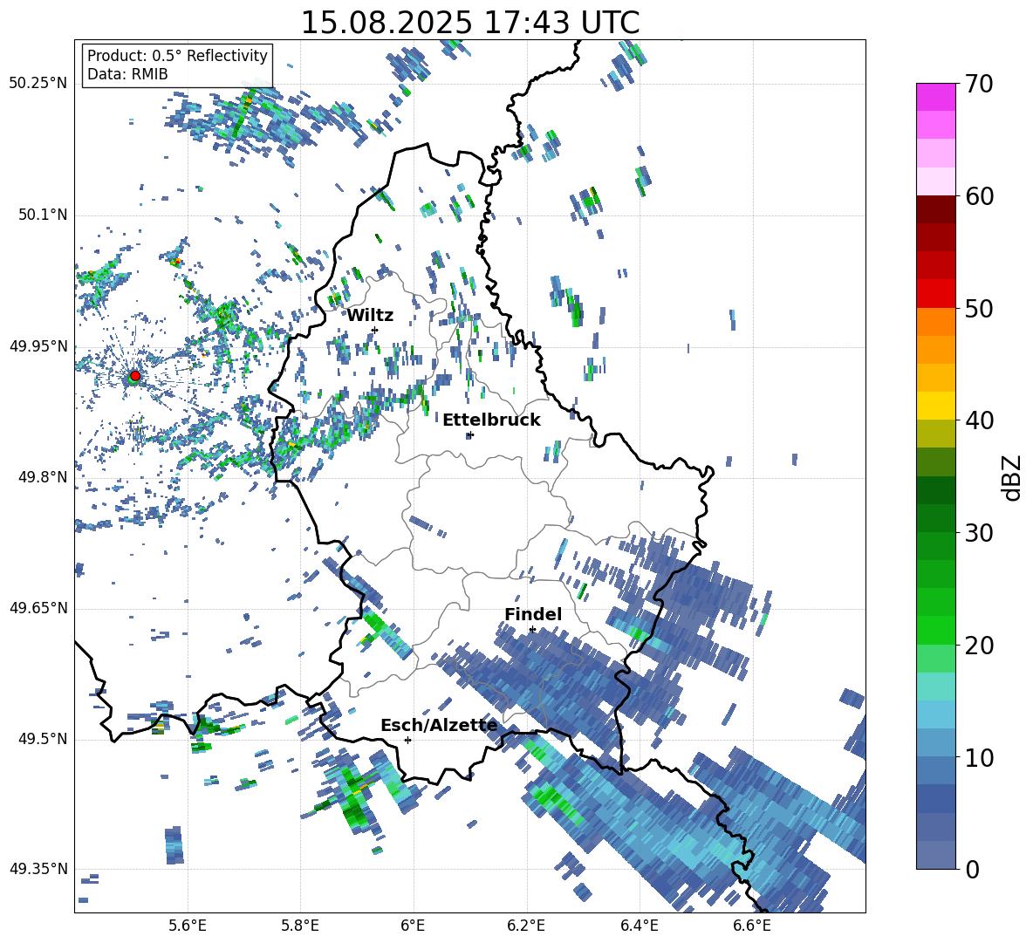Image resolution: width=1033 pixels, height=943 pixels.
Task: Click the 49.35°N latitude label
Action: 38,869
